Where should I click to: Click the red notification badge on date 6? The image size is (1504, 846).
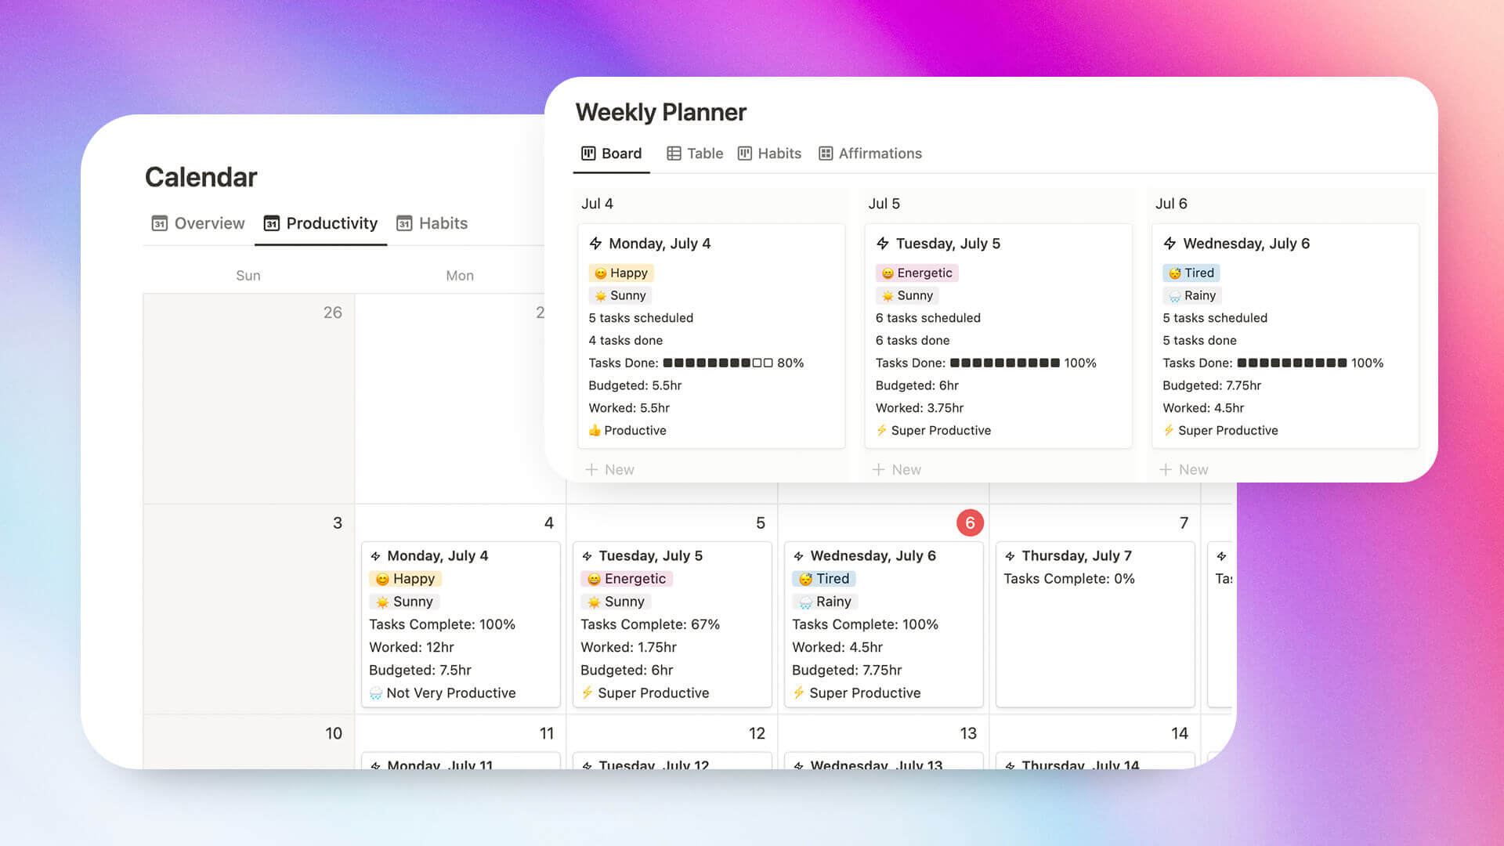[x=970, y=522]
